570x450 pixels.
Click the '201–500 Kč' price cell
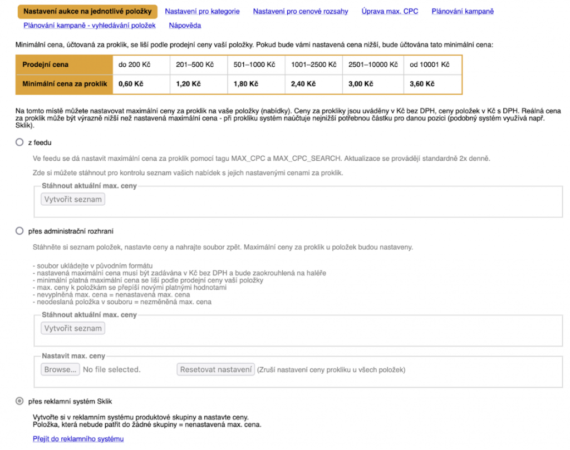199,65
